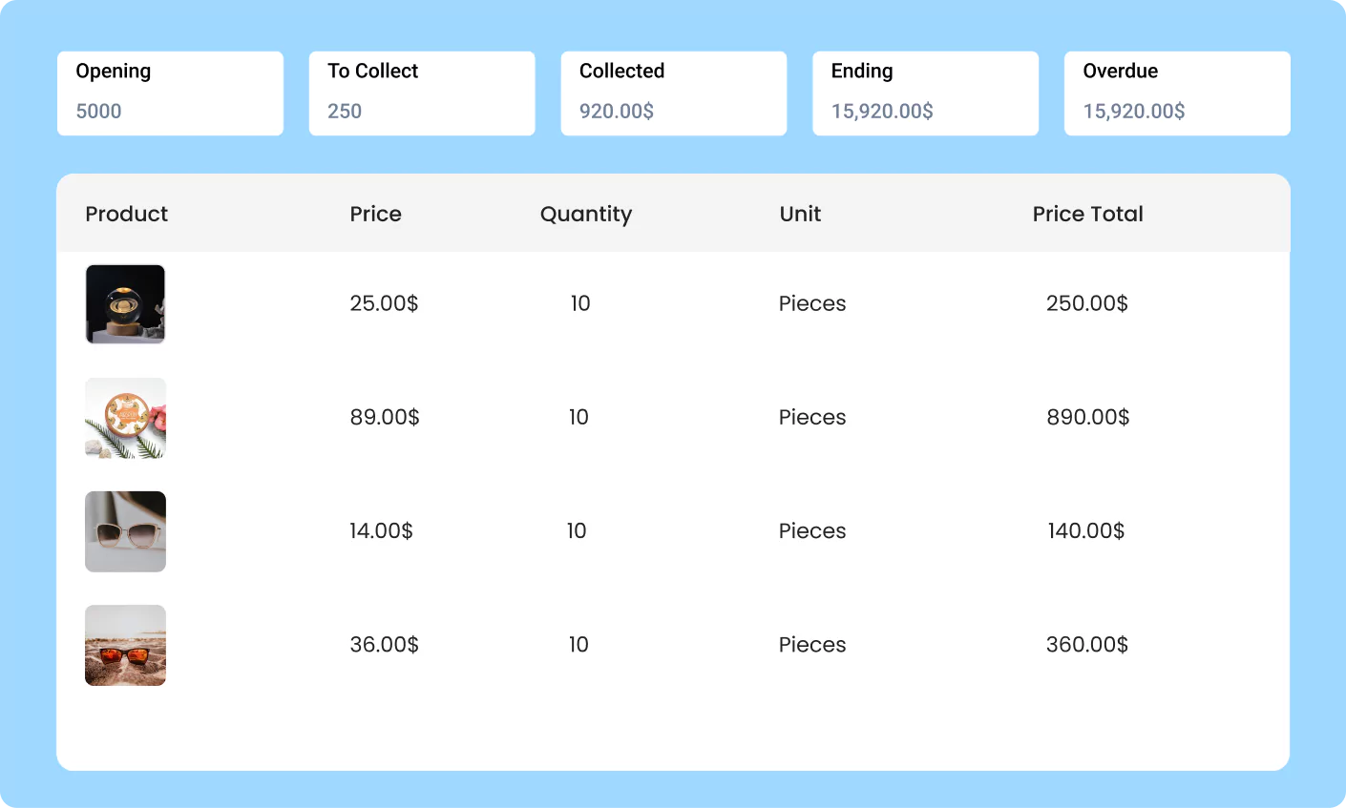Click the Overdue summary card
Image resolution: width=1346 pixels, height=808 pixels.
coord(1177,93)
